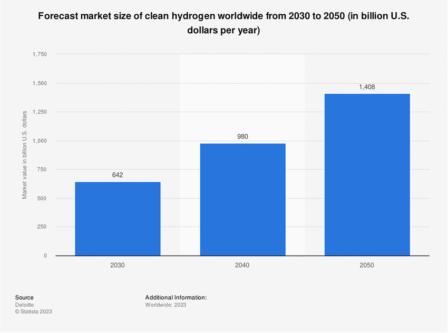Image resolution: width=448 pixels, height=333 pixels.
Task: Click the 0 y-axis tick label
Action: point(45,256)
